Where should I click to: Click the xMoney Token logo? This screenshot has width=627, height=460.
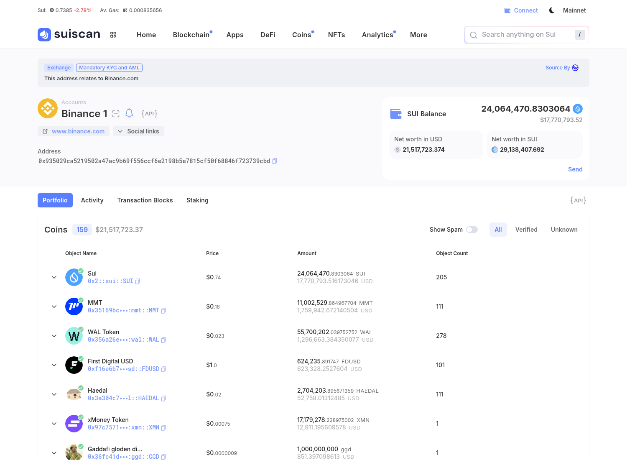[74, 424]
